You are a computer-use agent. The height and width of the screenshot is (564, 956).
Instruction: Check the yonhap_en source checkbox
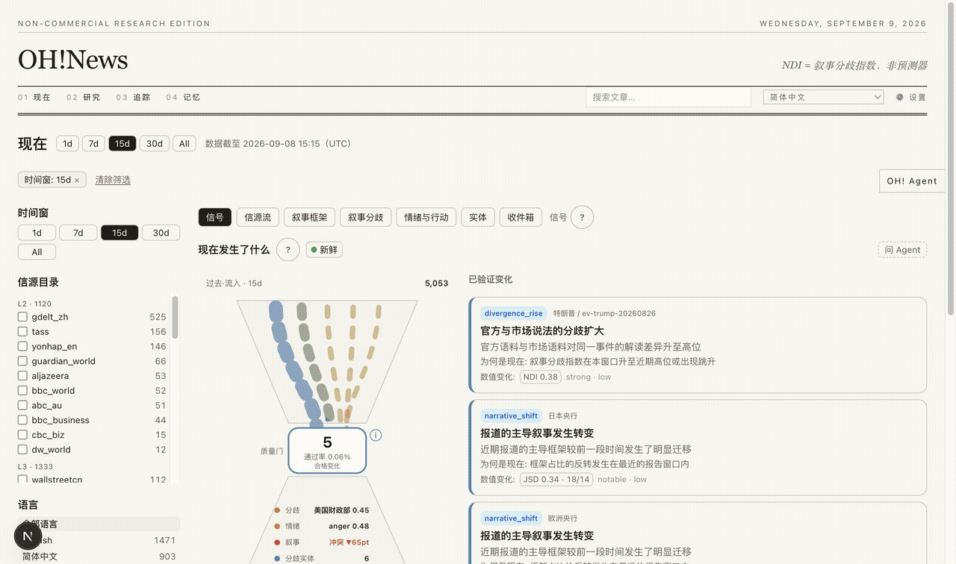click(22, 346)
